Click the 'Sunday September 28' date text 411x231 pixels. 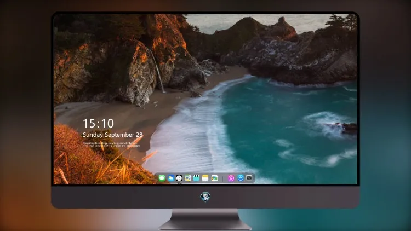pyautogui.click(x=113, y=135)
